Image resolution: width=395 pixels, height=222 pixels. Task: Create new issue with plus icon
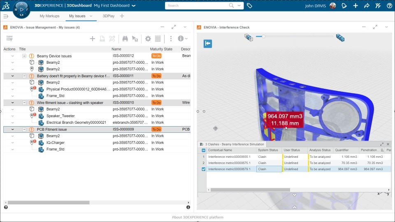93,39
